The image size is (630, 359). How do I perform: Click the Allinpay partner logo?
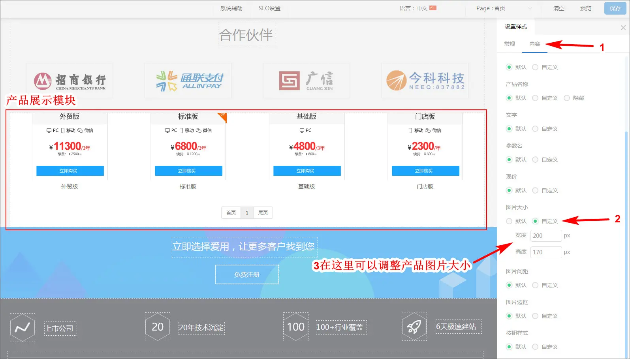tap(188, 81)
